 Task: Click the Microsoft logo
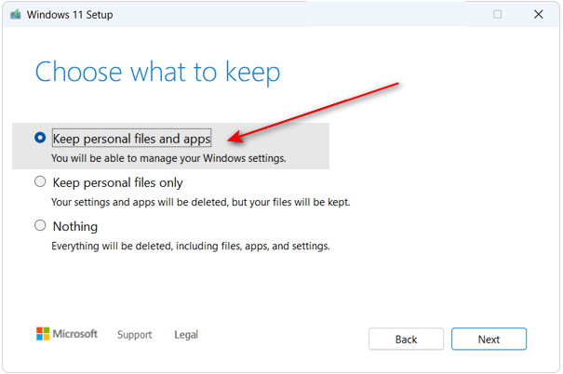click(x=43, y=334)
